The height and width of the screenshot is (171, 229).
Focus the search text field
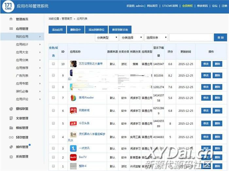[191, 37]
